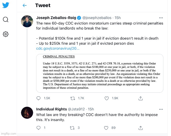Viewport: 171px width, 136px height.
Task: Open more options on Joseph's tweet
Action: (161, 18)
